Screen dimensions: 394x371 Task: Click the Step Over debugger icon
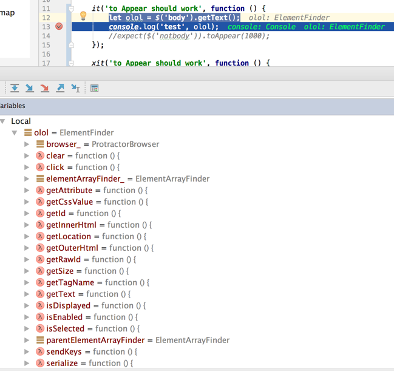point(15,88)
